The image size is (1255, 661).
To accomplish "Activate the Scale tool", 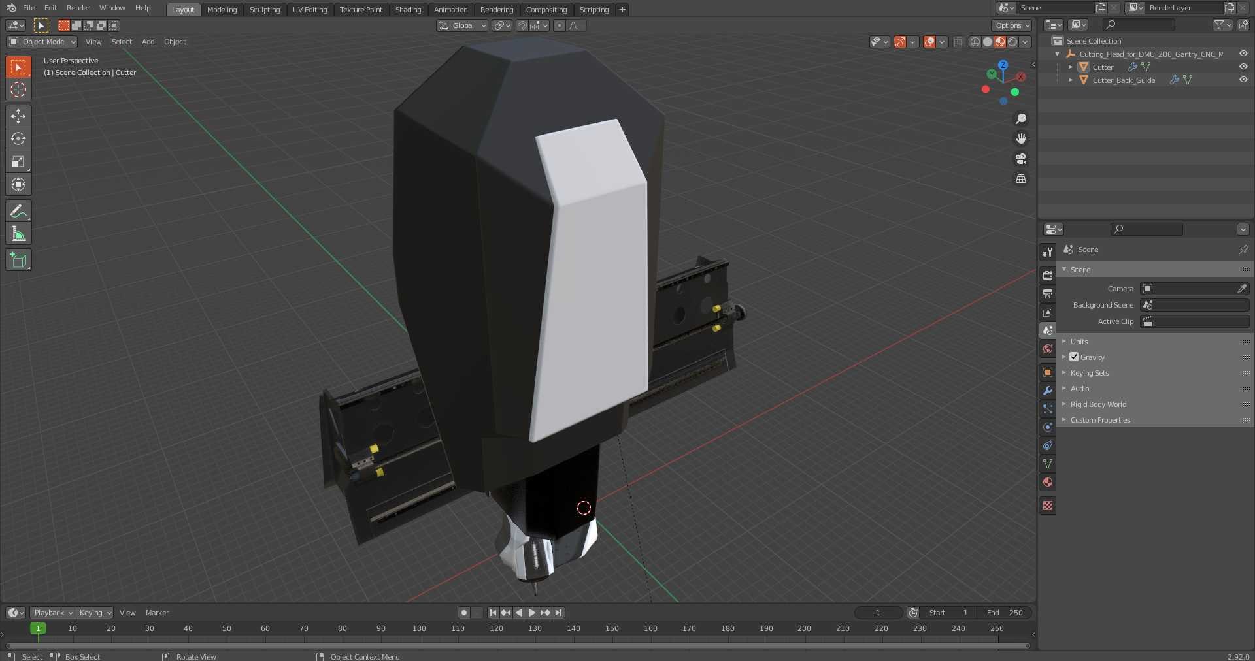I will [x=18, y=161].
